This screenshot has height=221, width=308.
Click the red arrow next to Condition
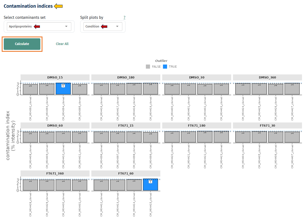point(104,27)
